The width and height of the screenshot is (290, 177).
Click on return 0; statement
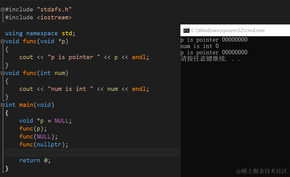35,160
